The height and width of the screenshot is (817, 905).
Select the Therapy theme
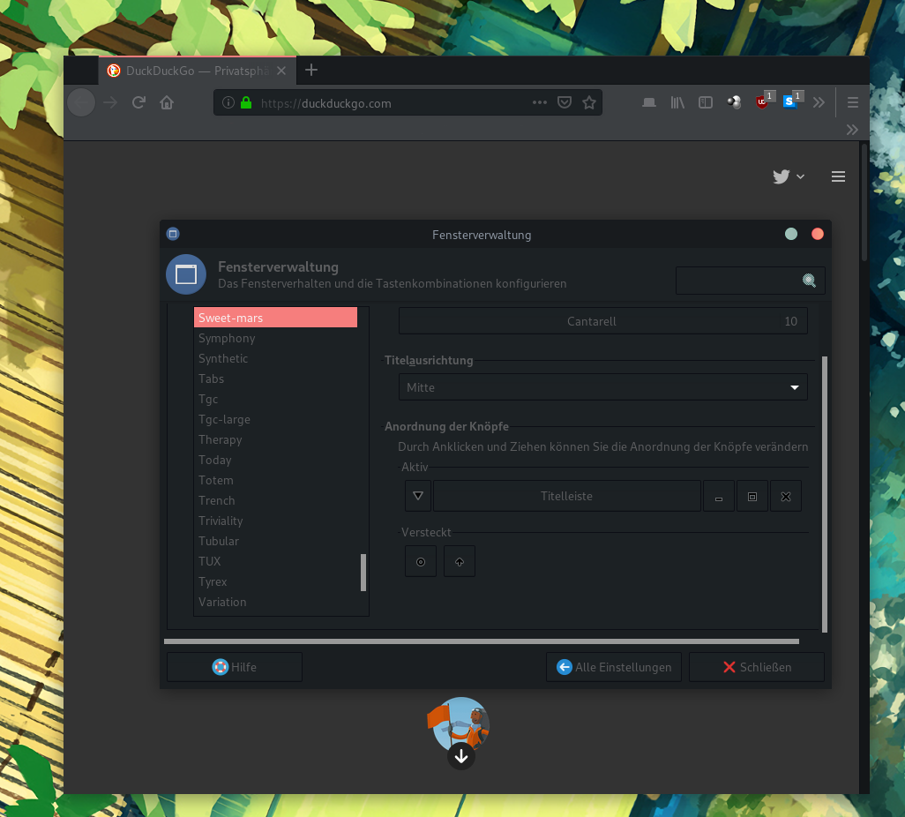tap(220, 439)
